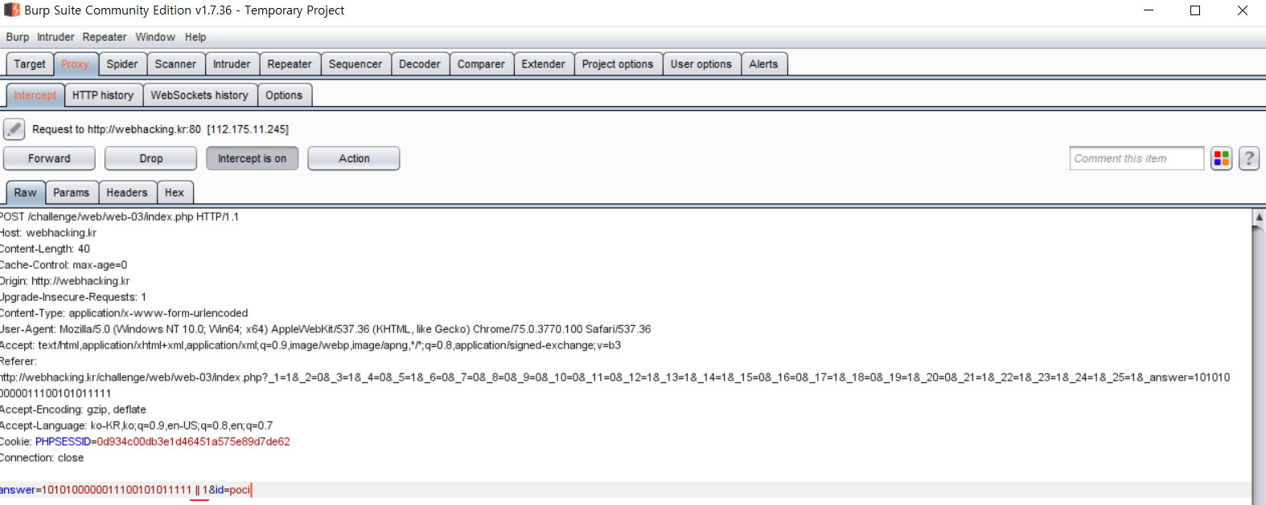The width and height of the screenshot is (1266, 505).
Task: Drop the intercepted request
Action: click(150, 158)
